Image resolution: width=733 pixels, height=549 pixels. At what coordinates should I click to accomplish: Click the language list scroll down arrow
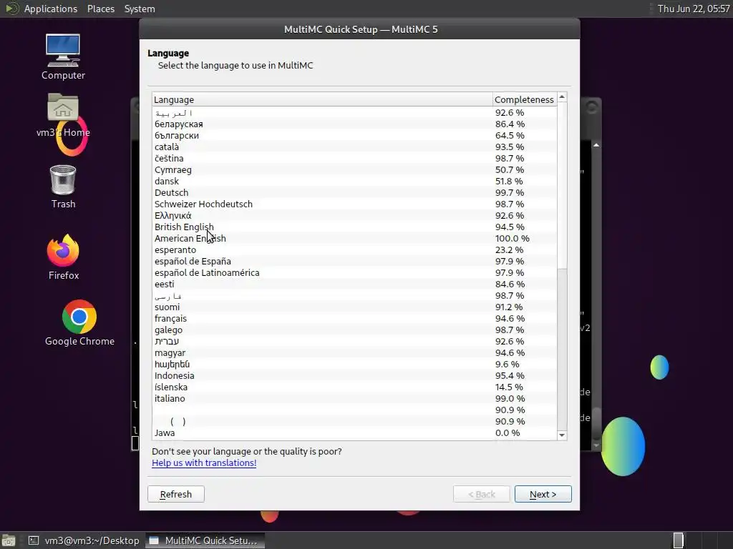click(562, 435)
